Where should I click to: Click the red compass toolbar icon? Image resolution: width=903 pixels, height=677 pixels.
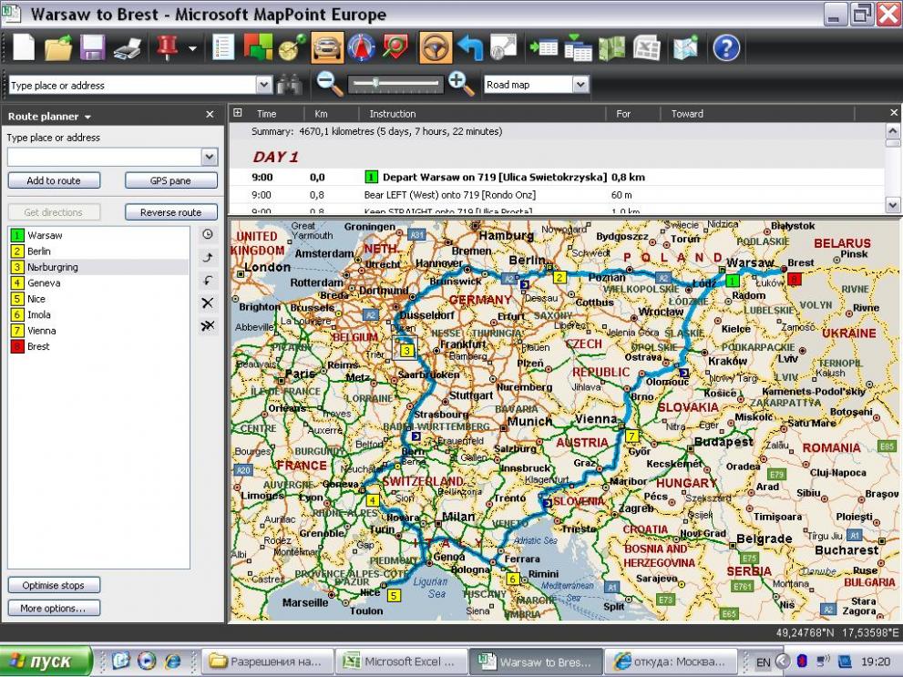[361, 47]
